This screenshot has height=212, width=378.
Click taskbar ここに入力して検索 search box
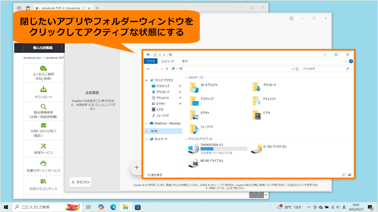click(47, 207)
